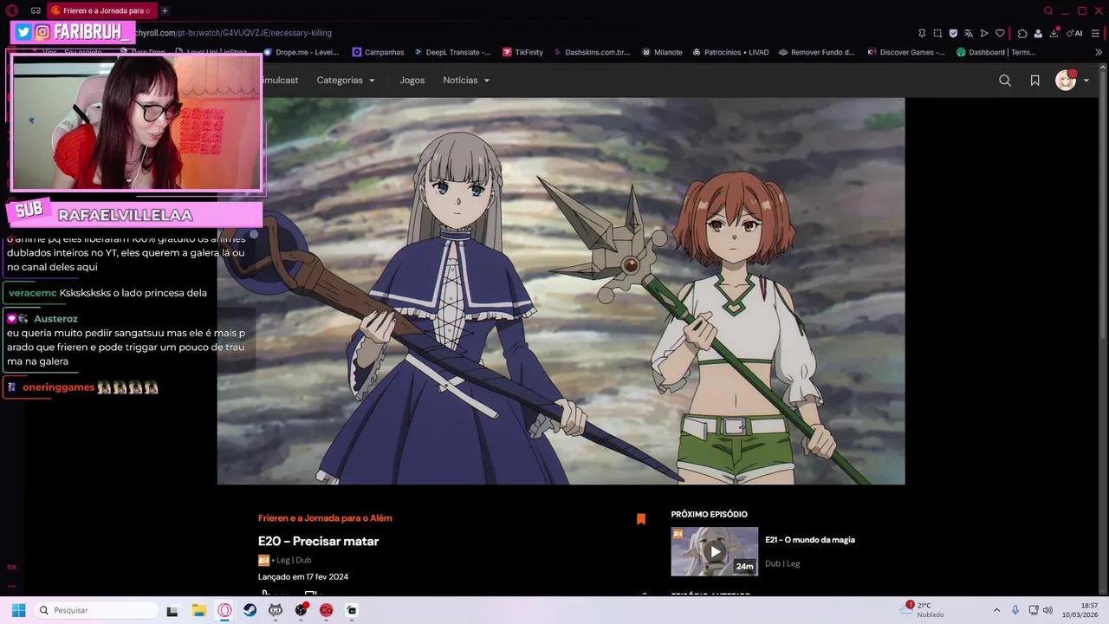
Task: Open the browser profile person icon
Action: coord(1038,33)
